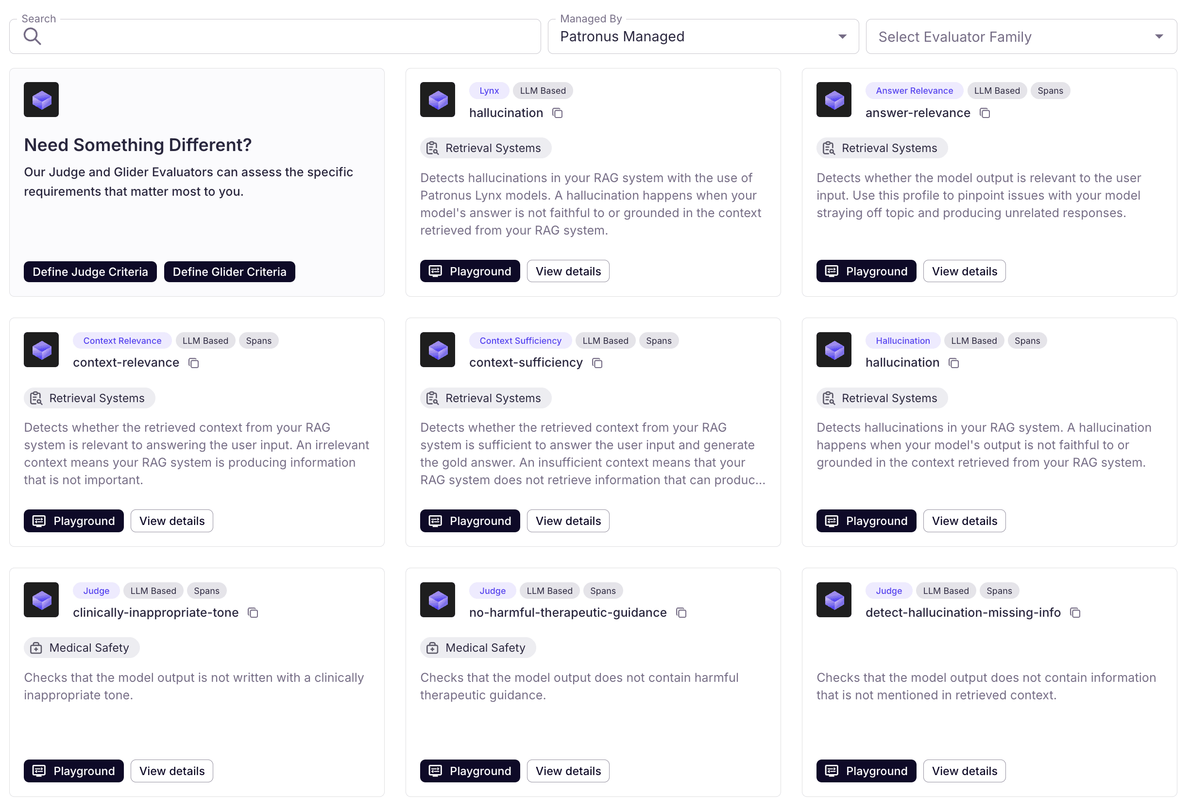Select the Answer Relevance family tag
This screenshot has width=1190, height=811.
pyautogui.click(x=914, y=91)
